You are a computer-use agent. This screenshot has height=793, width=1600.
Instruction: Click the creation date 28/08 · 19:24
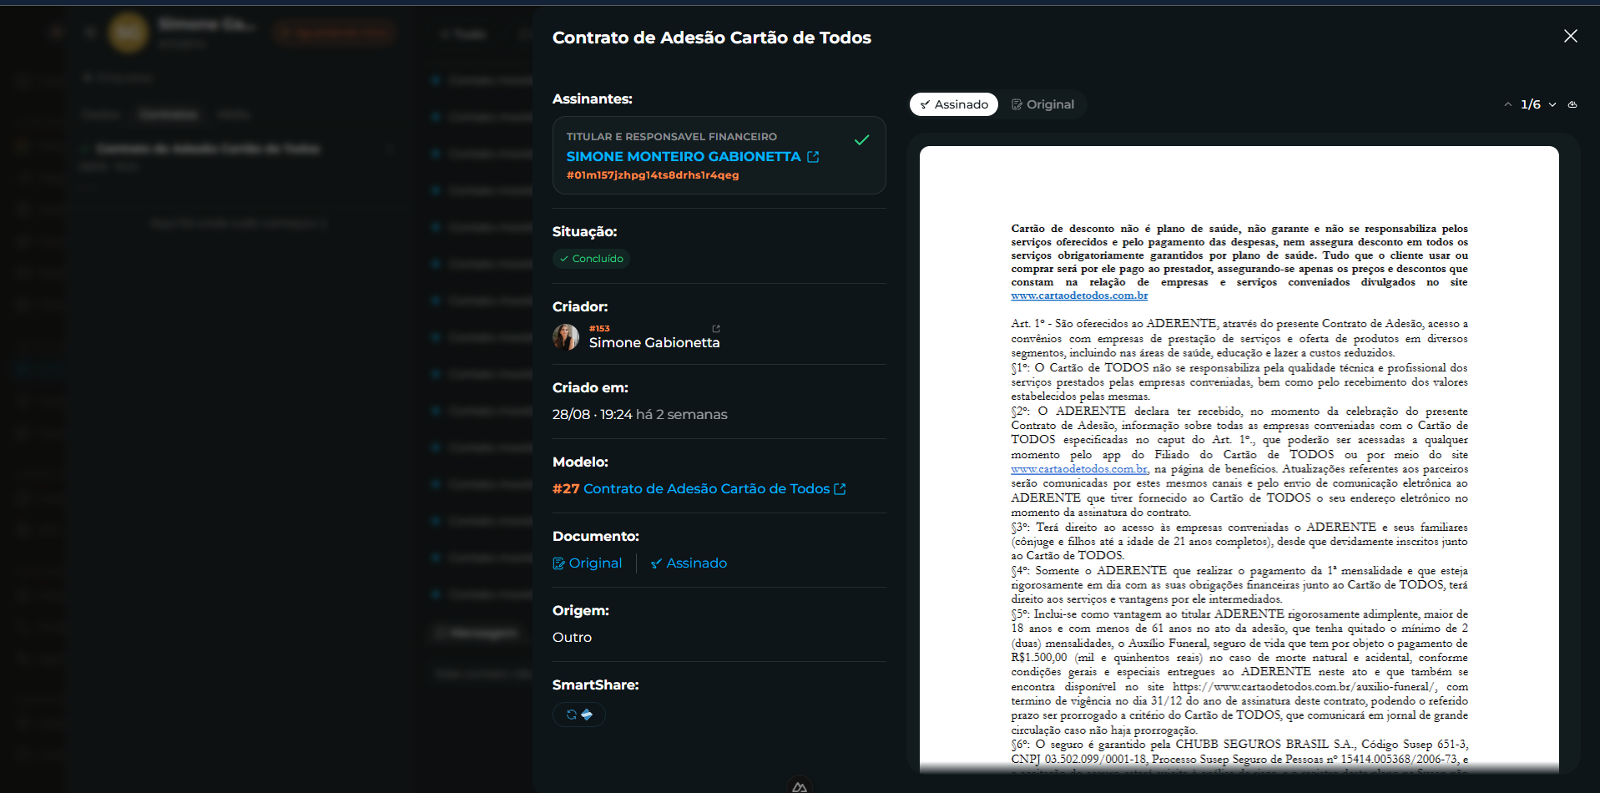pyautogui.click(x=592, y=414)
